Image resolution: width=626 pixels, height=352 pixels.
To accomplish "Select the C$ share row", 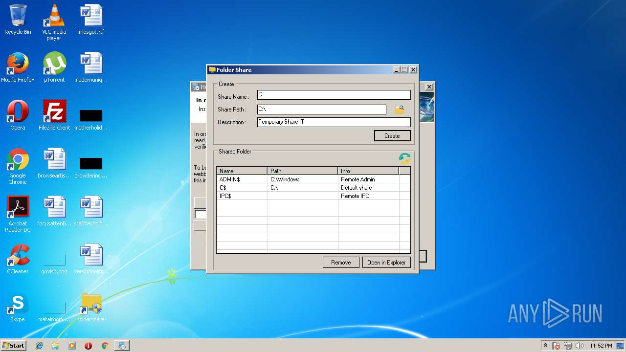I will pos(313,188).
